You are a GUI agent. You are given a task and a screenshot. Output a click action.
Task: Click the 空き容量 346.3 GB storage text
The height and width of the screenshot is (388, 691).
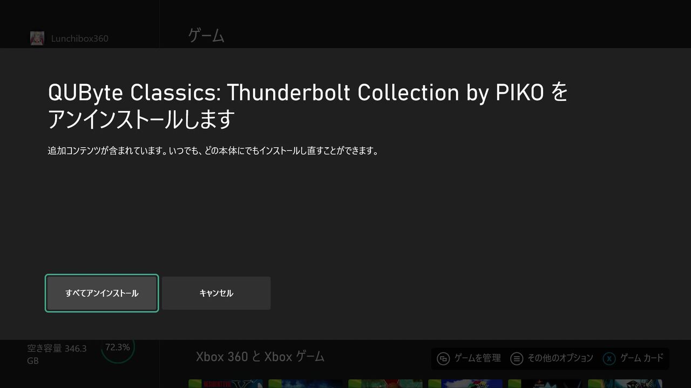(57, 355)
